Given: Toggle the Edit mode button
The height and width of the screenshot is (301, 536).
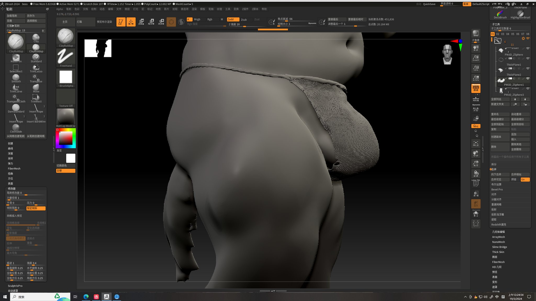Looking at the screenshot, I should click(x=121, y=22).
